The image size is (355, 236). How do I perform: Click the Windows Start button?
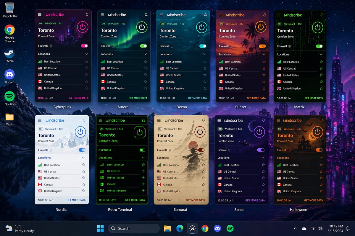tap(100, 228)
